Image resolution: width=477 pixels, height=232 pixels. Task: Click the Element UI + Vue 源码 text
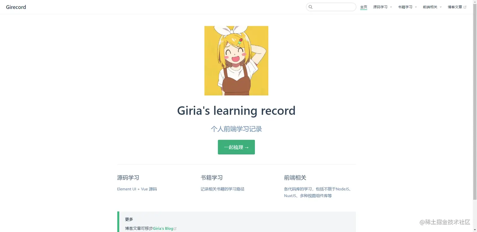pos(137,189)
